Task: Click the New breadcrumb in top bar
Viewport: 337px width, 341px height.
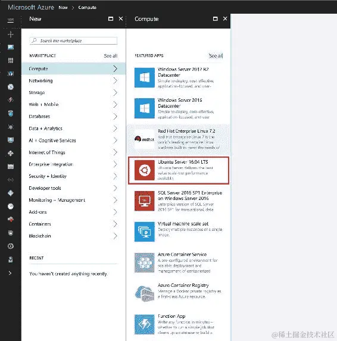Action: point(63,7)
